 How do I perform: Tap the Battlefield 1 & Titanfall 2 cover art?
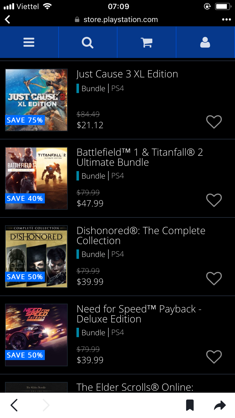click(x=36, y=178)
